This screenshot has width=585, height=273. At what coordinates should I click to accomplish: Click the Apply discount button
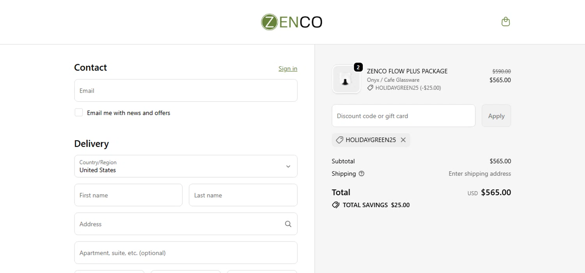496,116
